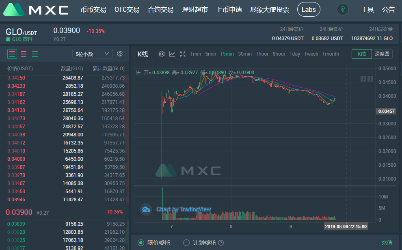Screen dimensions: 402x250
Task: Click the TradingView cloud logo
Action: click(146, 209)
